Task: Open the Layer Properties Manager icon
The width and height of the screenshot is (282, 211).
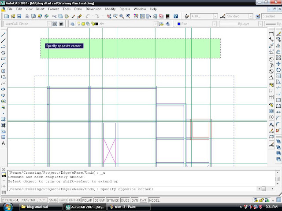Action: 72,24
